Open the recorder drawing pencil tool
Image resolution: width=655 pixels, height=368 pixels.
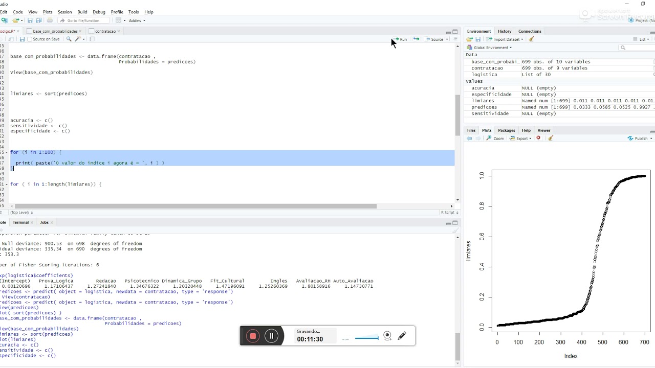point(402,336)
